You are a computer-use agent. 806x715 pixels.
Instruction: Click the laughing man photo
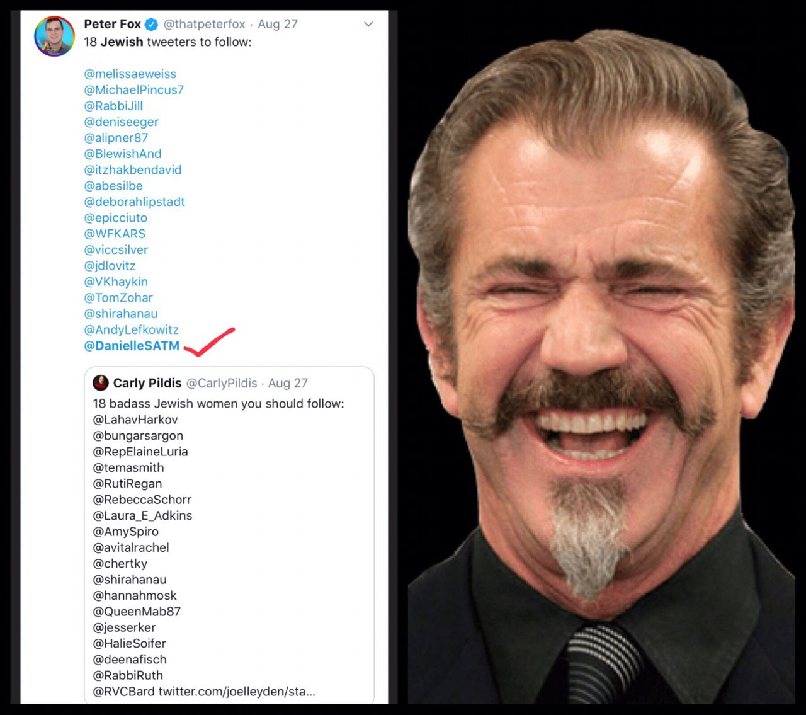pos(601,367)
